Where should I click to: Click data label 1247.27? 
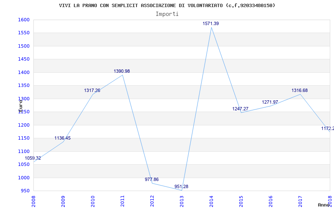[240, 109]
